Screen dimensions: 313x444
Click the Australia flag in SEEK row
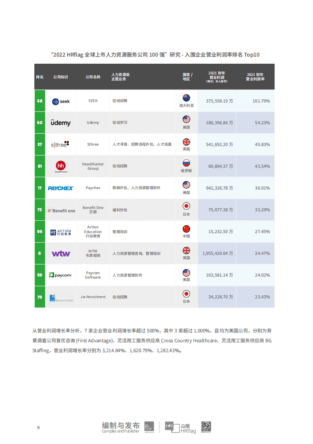coord(186,98)
